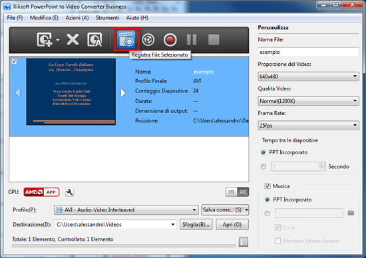Remove selected file with X icon

click(x=73, y=39)
